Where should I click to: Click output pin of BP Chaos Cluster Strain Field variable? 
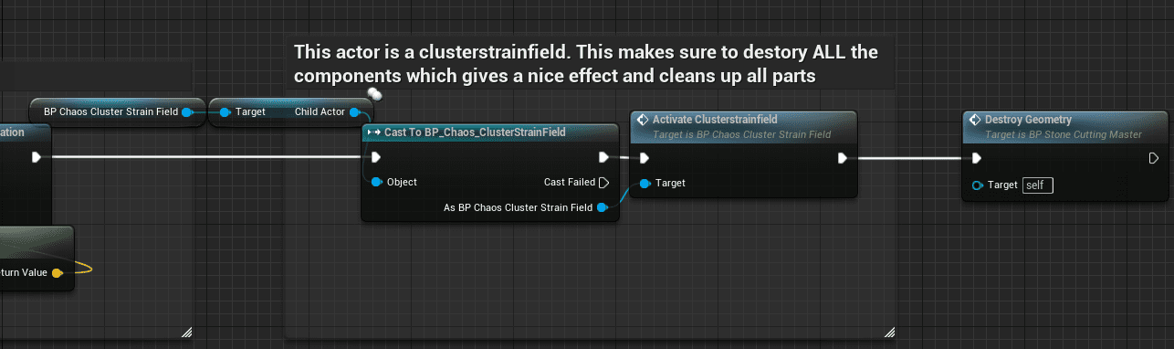tap(187, 111)
